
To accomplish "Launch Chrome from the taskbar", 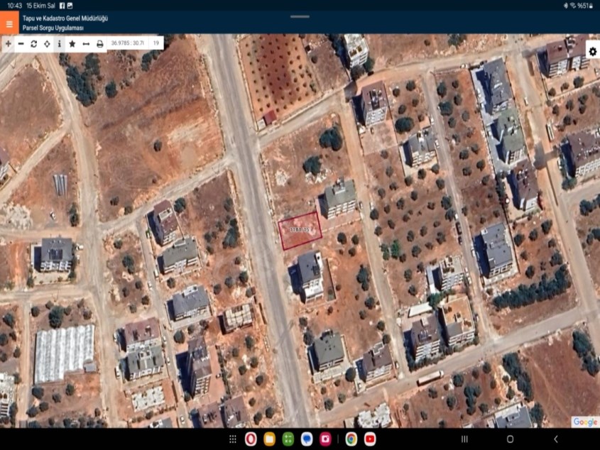I will pyautogui.click(x=351, y=439).
